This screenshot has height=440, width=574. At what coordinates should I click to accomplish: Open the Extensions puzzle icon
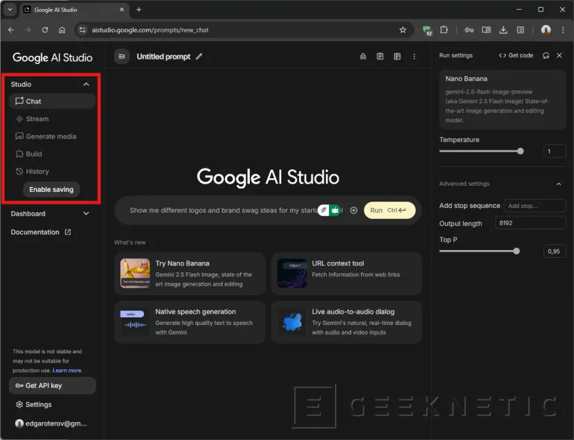point(444,30)
